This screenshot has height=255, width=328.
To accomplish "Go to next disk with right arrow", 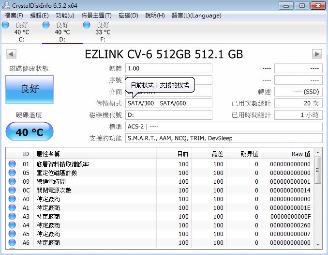I will click(317, 54).
